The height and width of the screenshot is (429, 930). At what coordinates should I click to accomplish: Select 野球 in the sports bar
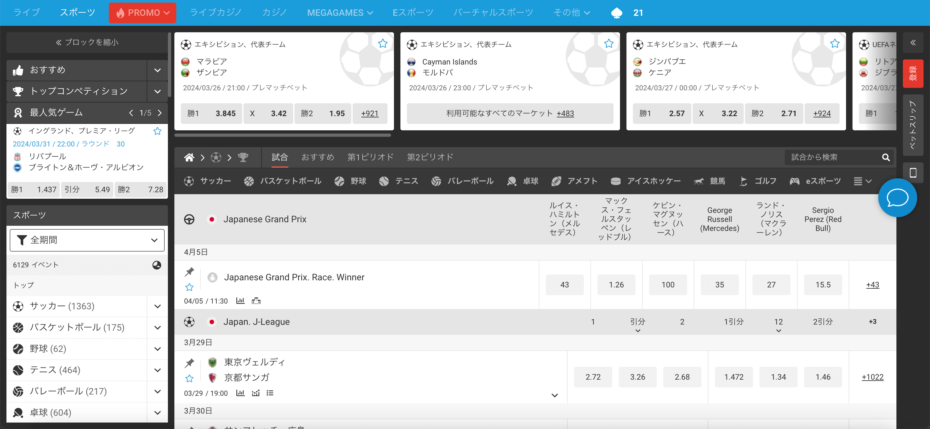[350, 181]
